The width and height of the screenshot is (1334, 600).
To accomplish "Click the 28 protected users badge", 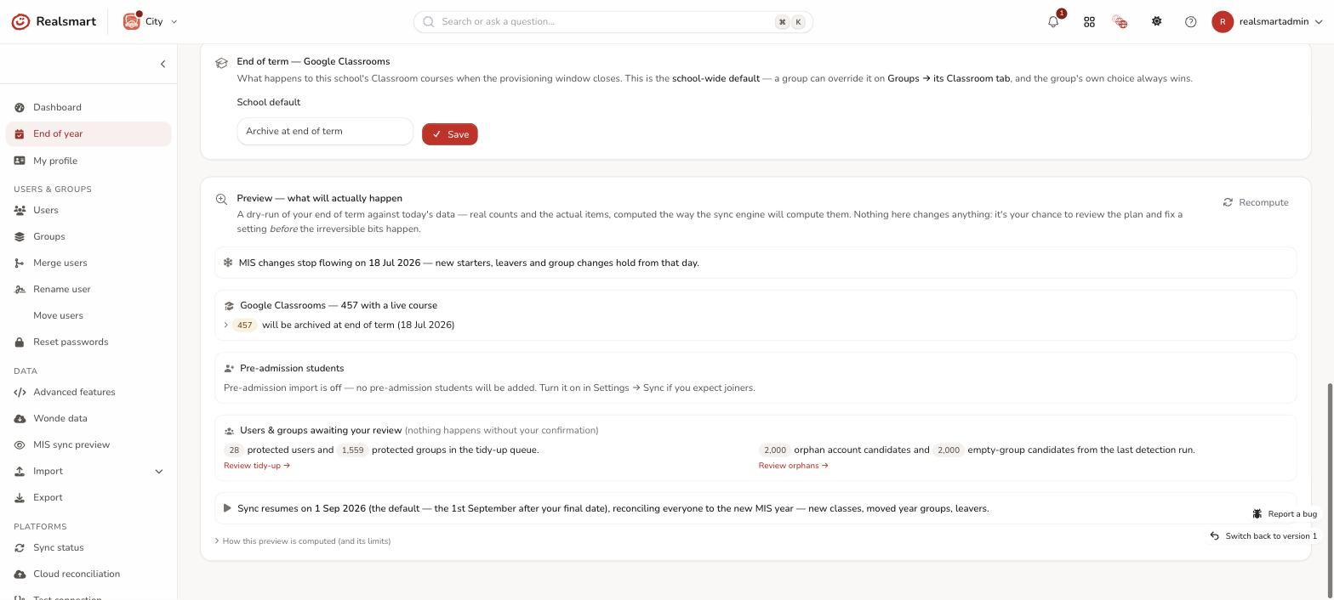I will [233, 450].
